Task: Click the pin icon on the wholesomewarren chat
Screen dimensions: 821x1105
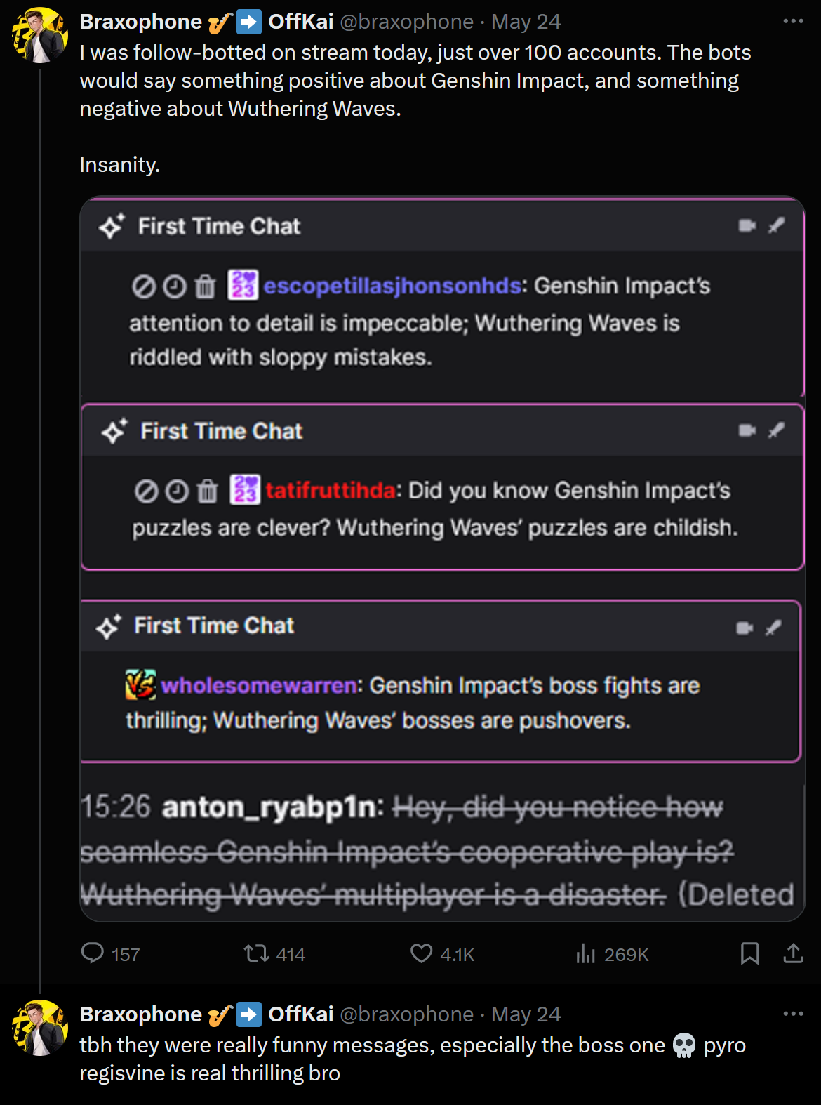Action: [x=774, y=628]
